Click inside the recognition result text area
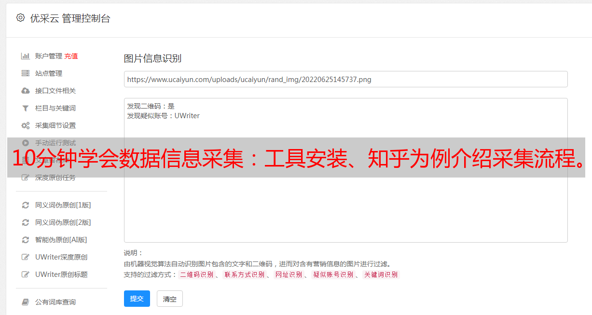This screenshot has width=592, height=315. coord(345,170)
